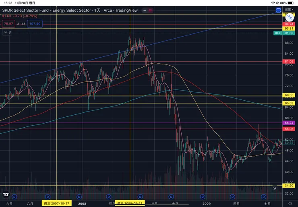Image resolution: width=298 pixels, height=207 pixels.
Task: Select the red 94.74 price line label
Action: pos(289,24)
